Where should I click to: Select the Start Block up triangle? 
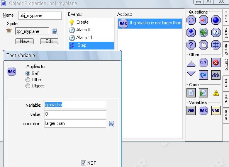pos(191,64)
